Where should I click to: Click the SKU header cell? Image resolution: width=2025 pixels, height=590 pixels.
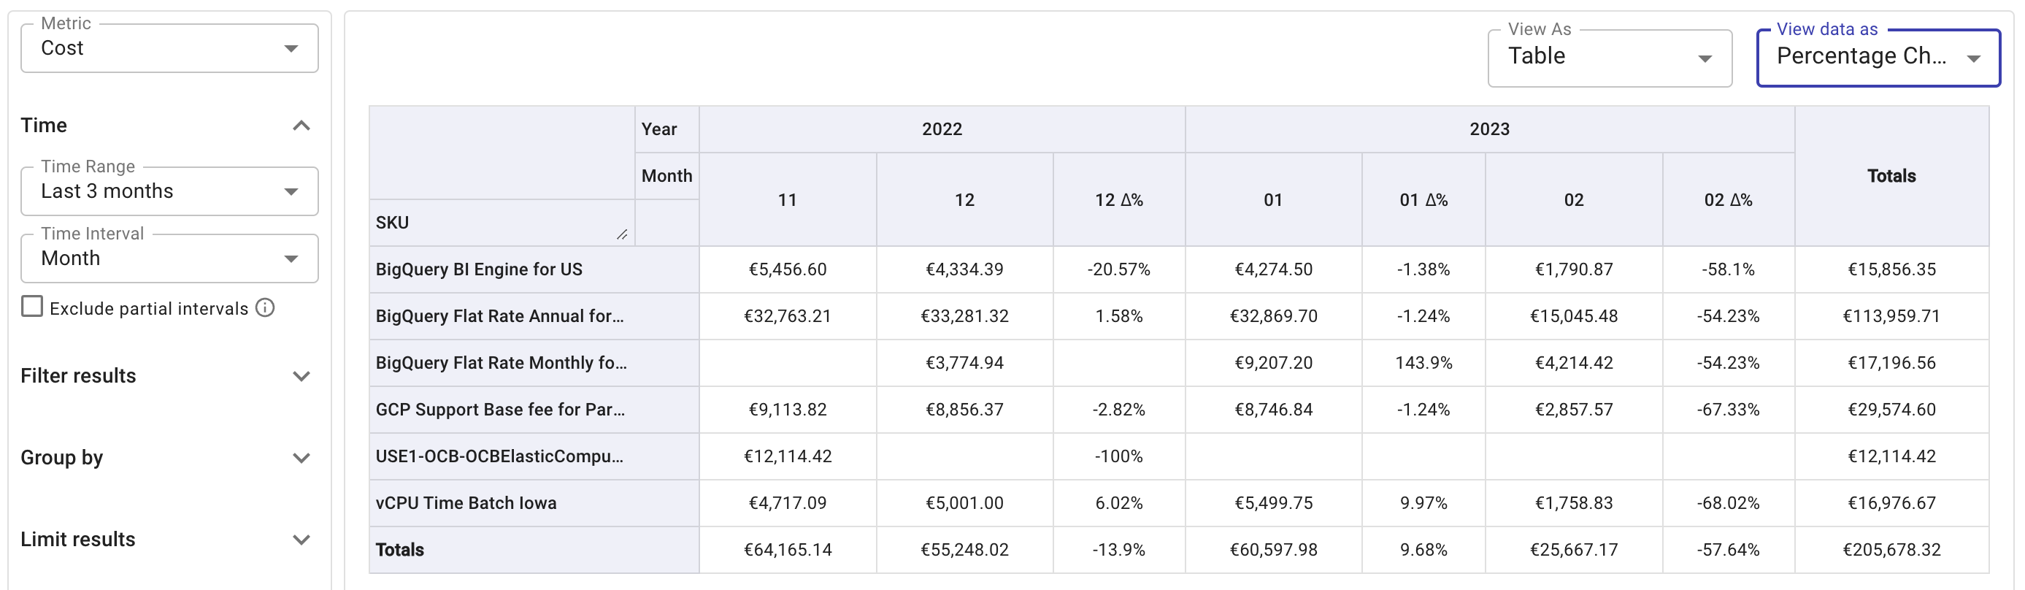point(502,223)
